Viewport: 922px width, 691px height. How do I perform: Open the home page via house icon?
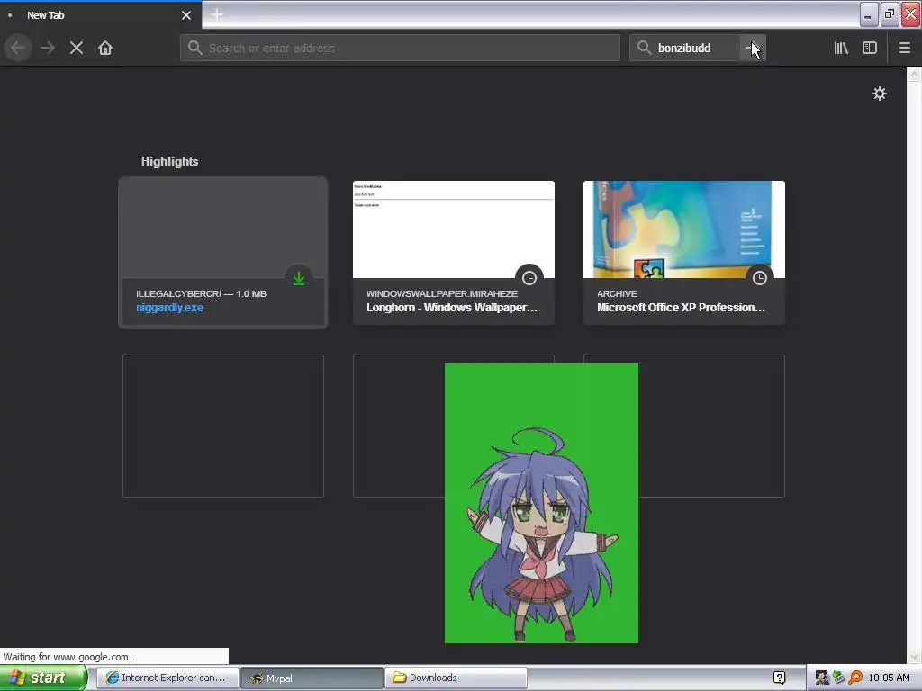(105, 48)
